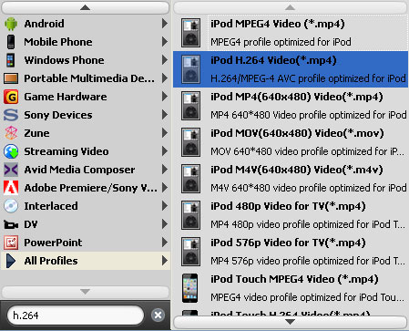
Task: Choose iPod H.264 Video(*.mp4) profile
Action: [x=291, y=69]
